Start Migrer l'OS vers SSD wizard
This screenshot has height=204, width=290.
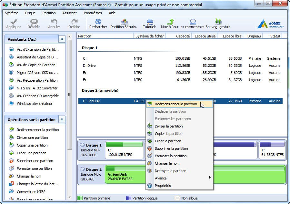tap(37, 73)
